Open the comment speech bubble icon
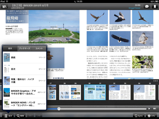This screenshot has width=159, height=119. (147, 7)
